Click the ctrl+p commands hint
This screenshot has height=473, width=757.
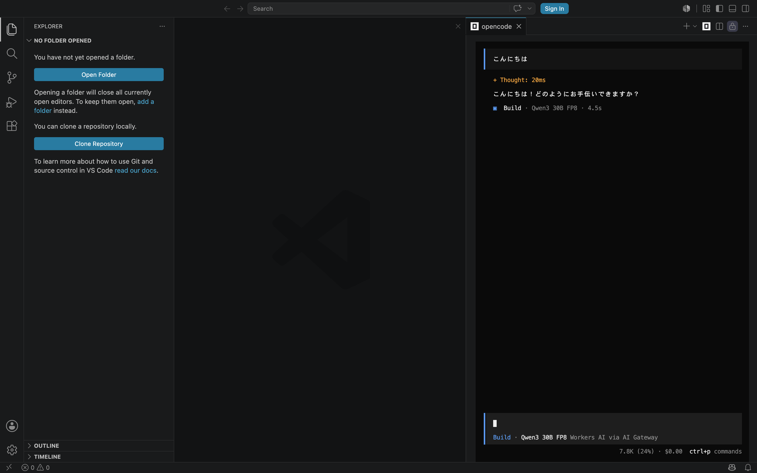coord(715,452)
